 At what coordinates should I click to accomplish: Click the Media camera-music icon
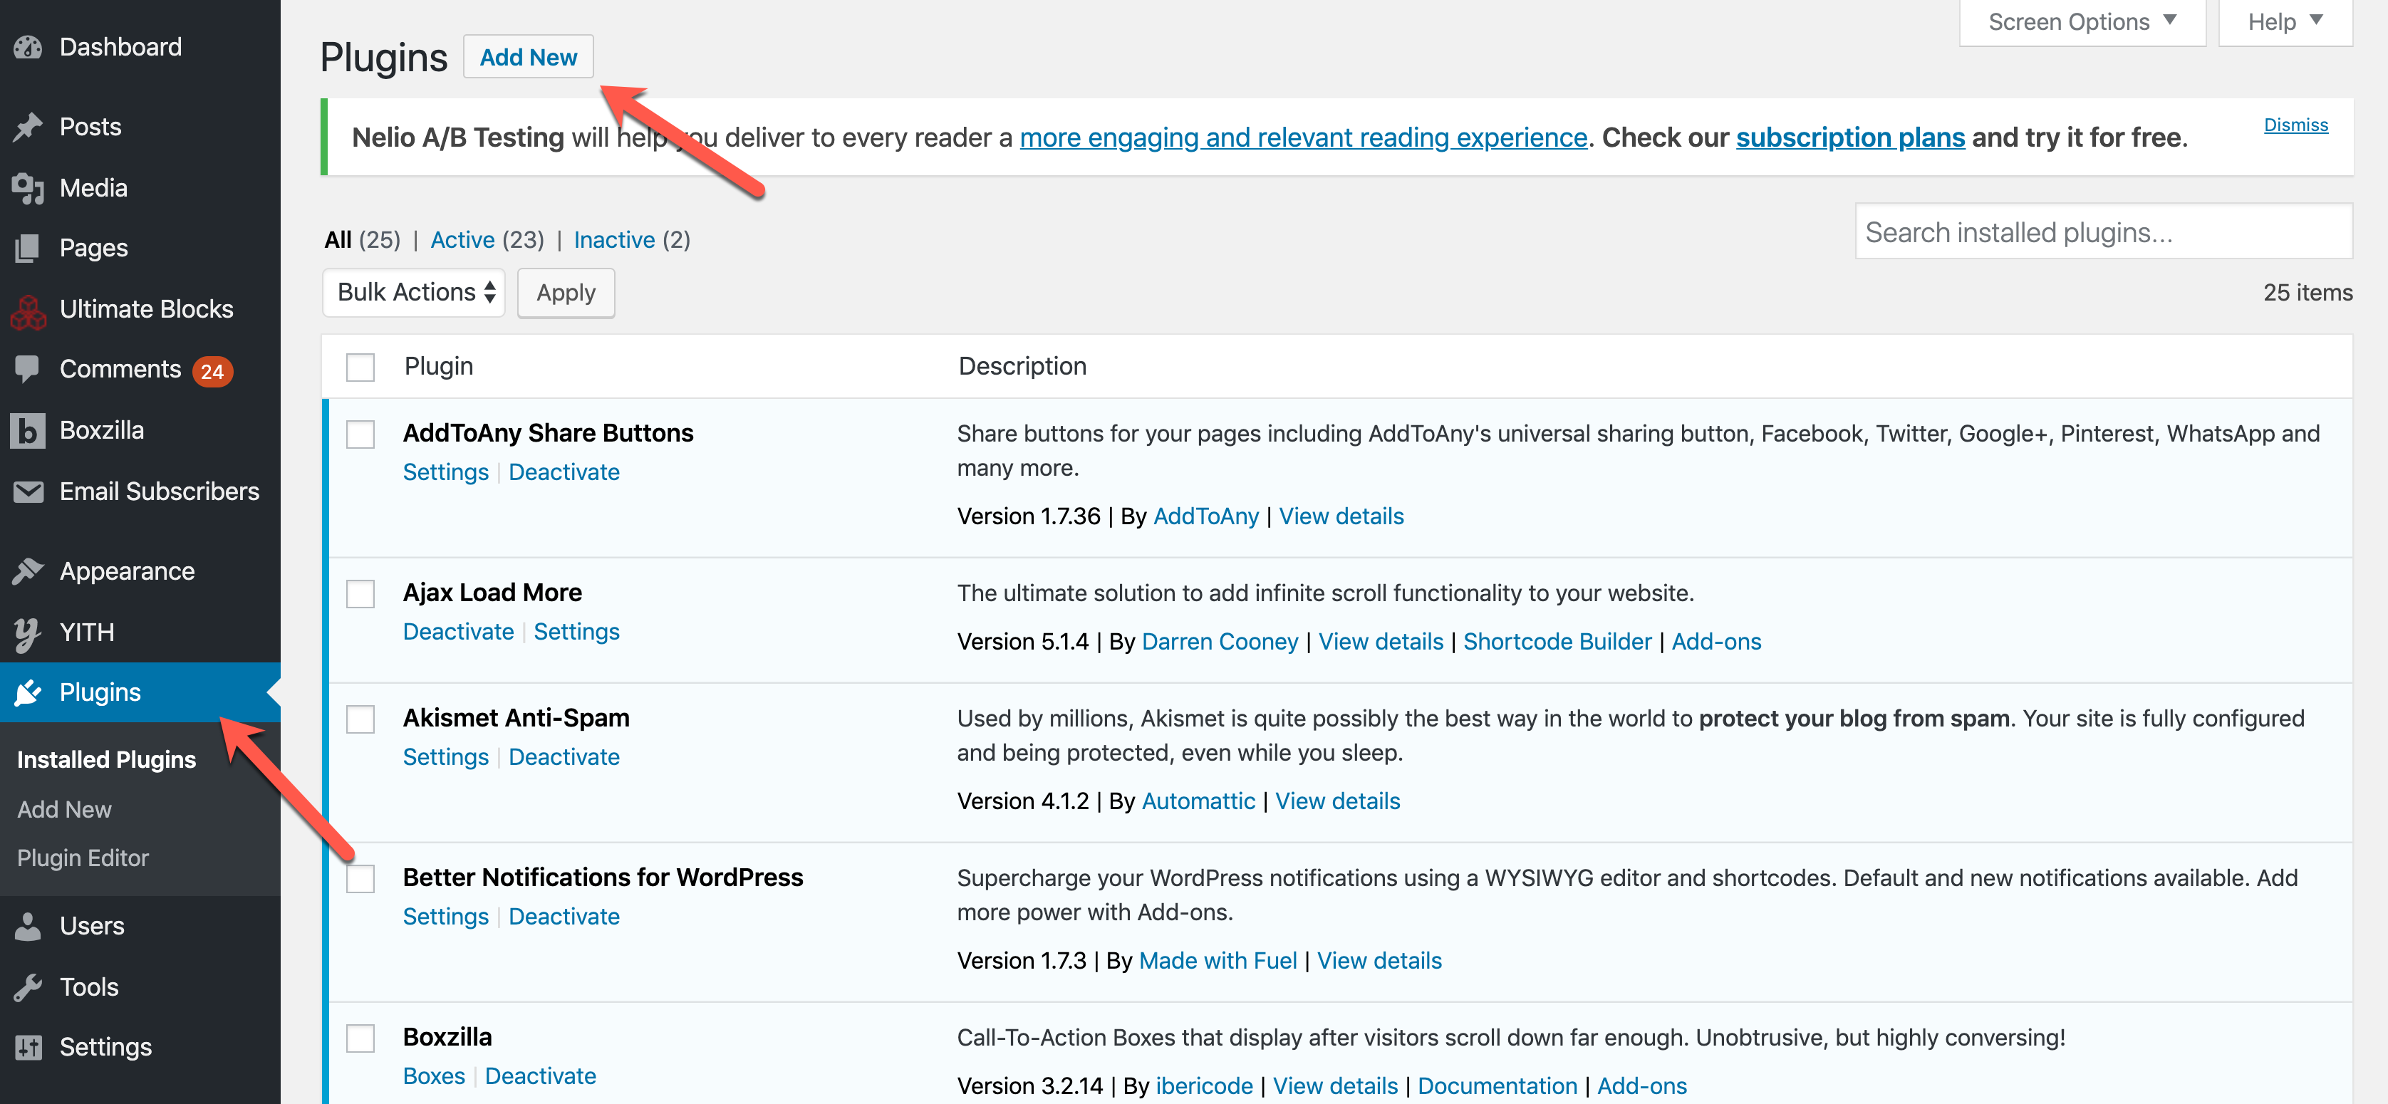(x=28, y=188)
